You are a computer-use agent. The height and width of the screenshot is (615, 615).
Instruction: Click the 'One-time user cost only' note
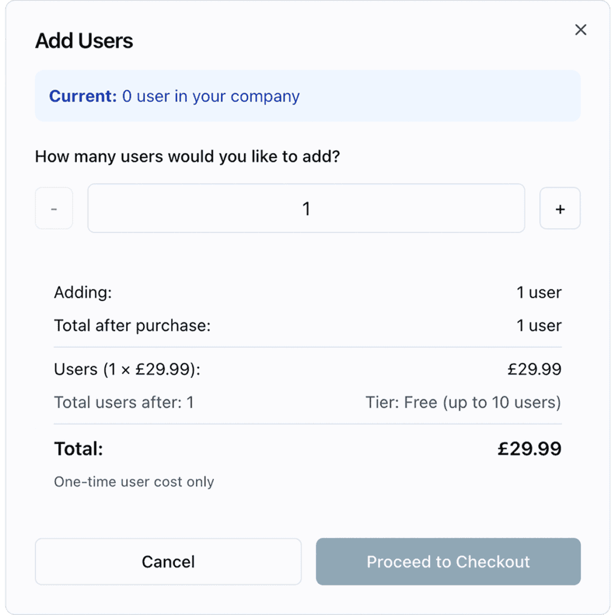[134, 482]
